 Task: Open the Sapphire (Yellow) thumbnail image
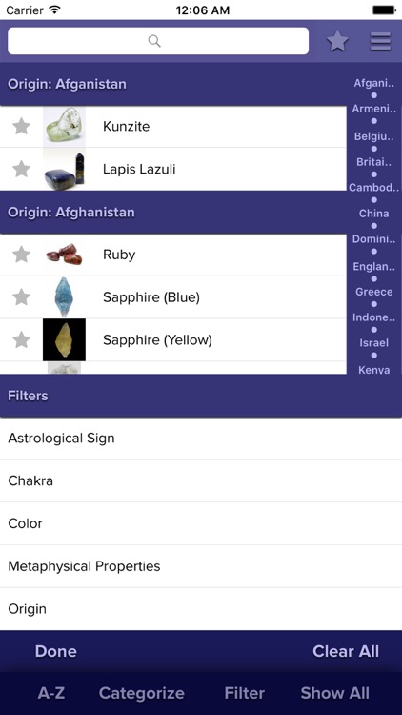[64, 339]
